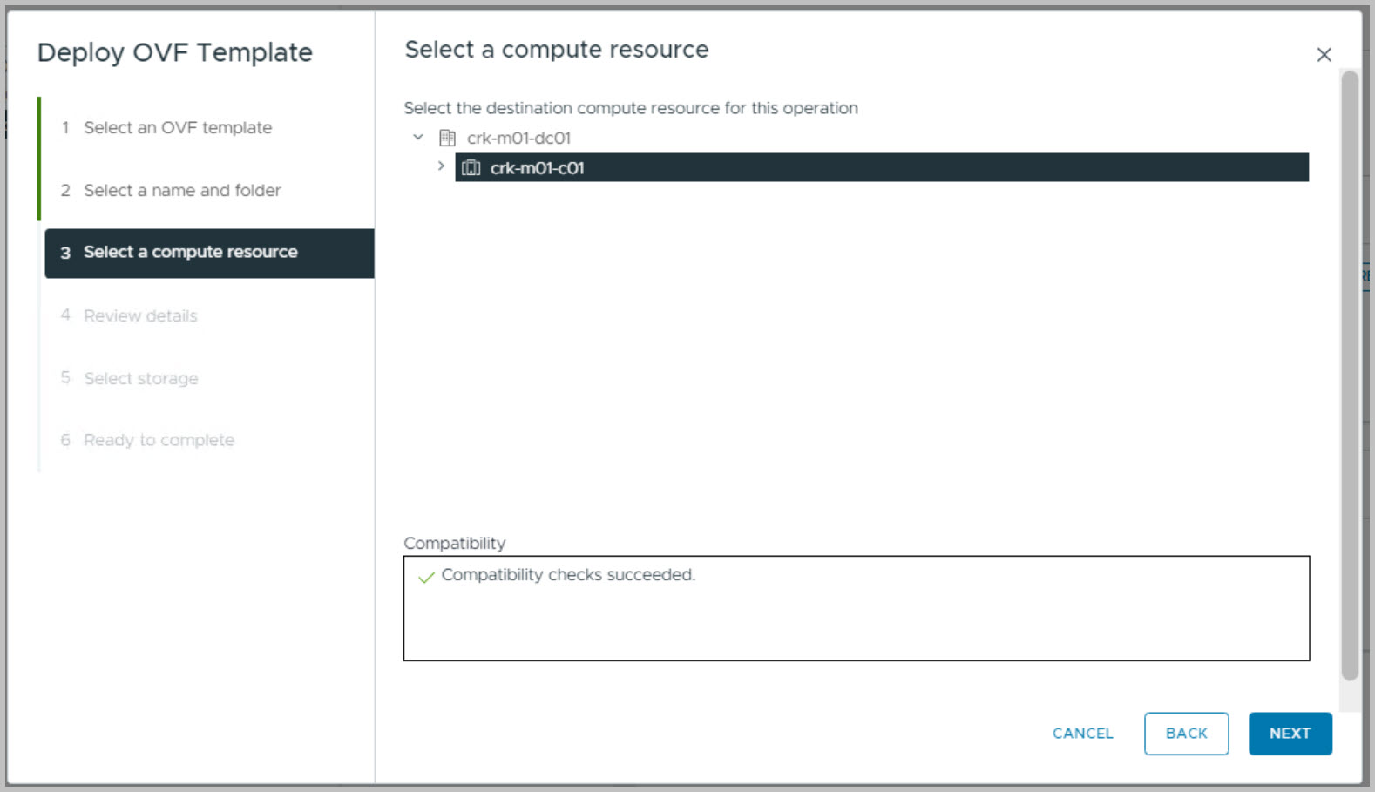Click inside the Compatibility results box
1375x792 pixels.
coord(856,623)
